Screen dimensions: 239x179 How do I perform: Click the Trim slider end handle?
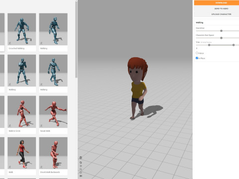coord(234,45)
